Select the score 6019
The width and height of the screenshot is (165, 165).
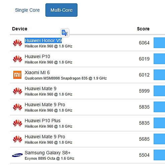pyautogui.click(x=144, y=59)
